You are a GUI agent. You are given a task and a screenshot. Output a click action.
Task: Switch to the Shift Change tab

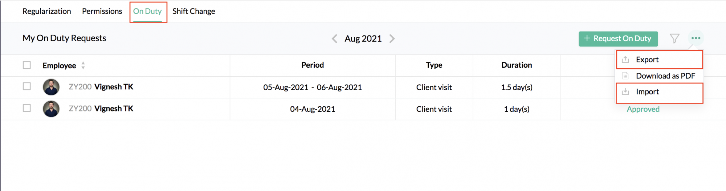pos(194,11)
